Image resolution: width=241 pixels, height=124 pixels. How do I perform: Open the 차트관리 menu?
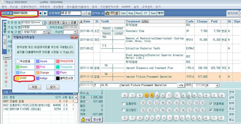pyautogui.click(x=45, y=6)
